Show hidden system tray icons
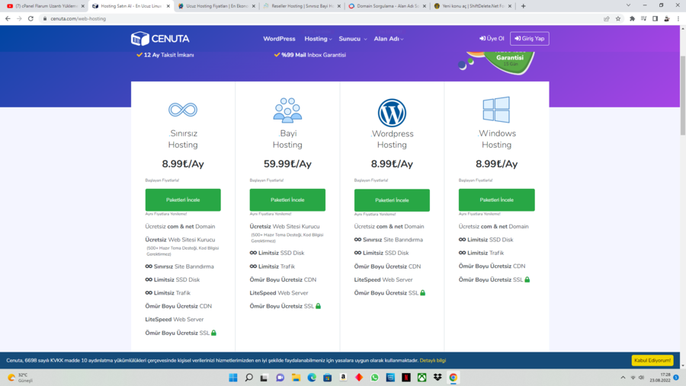 point(623,378)
